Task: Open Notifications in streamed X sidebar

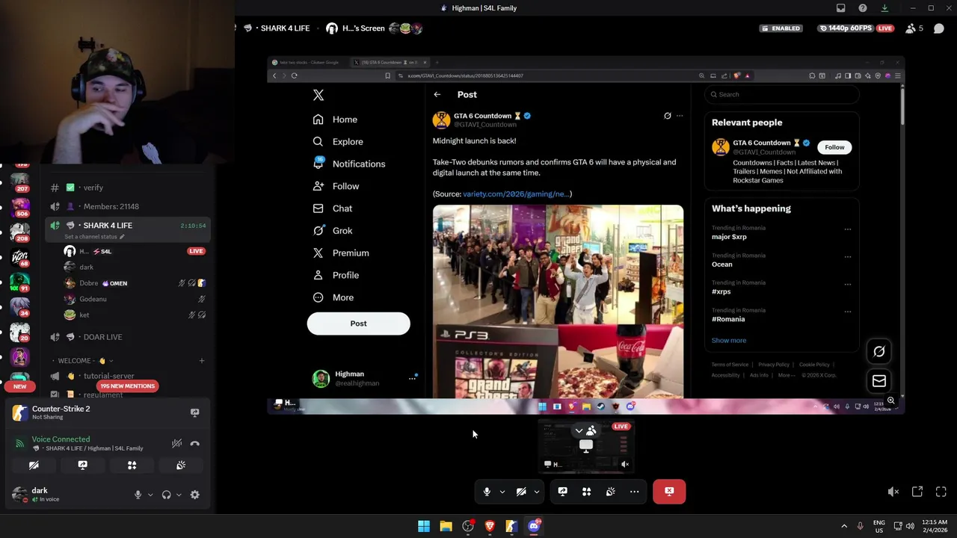Action: point(349,164)
